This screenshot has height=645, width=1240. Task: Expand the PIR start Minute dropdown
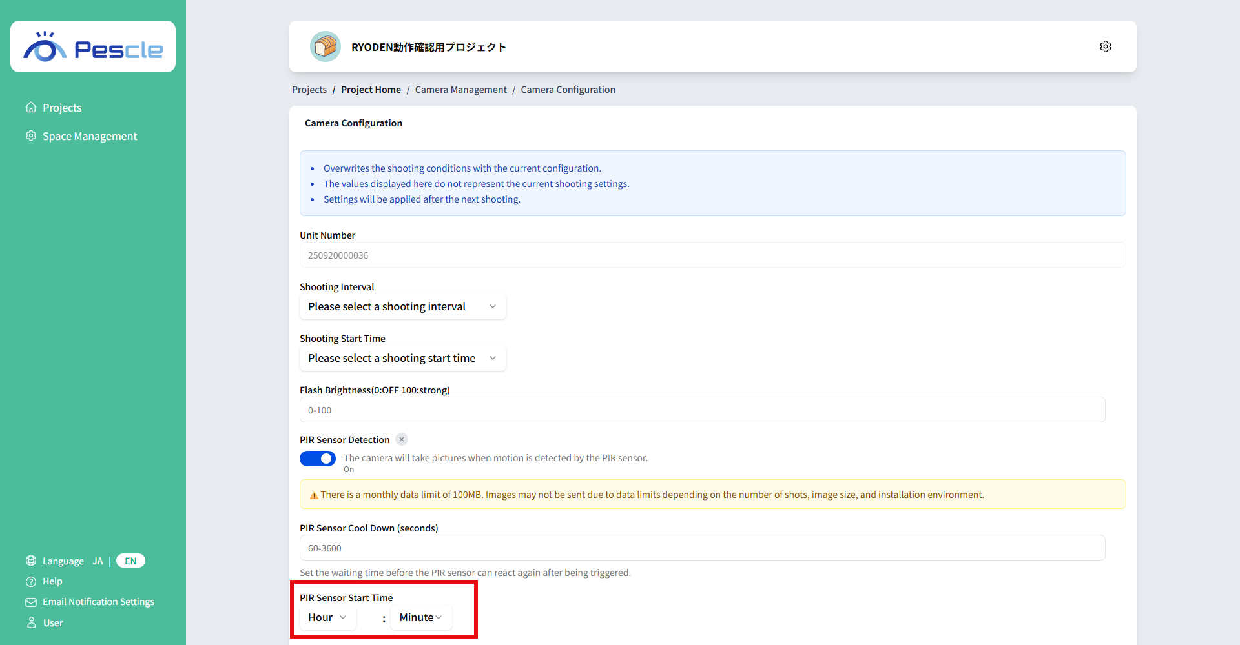pyautogui.click(x=421, y=617)
